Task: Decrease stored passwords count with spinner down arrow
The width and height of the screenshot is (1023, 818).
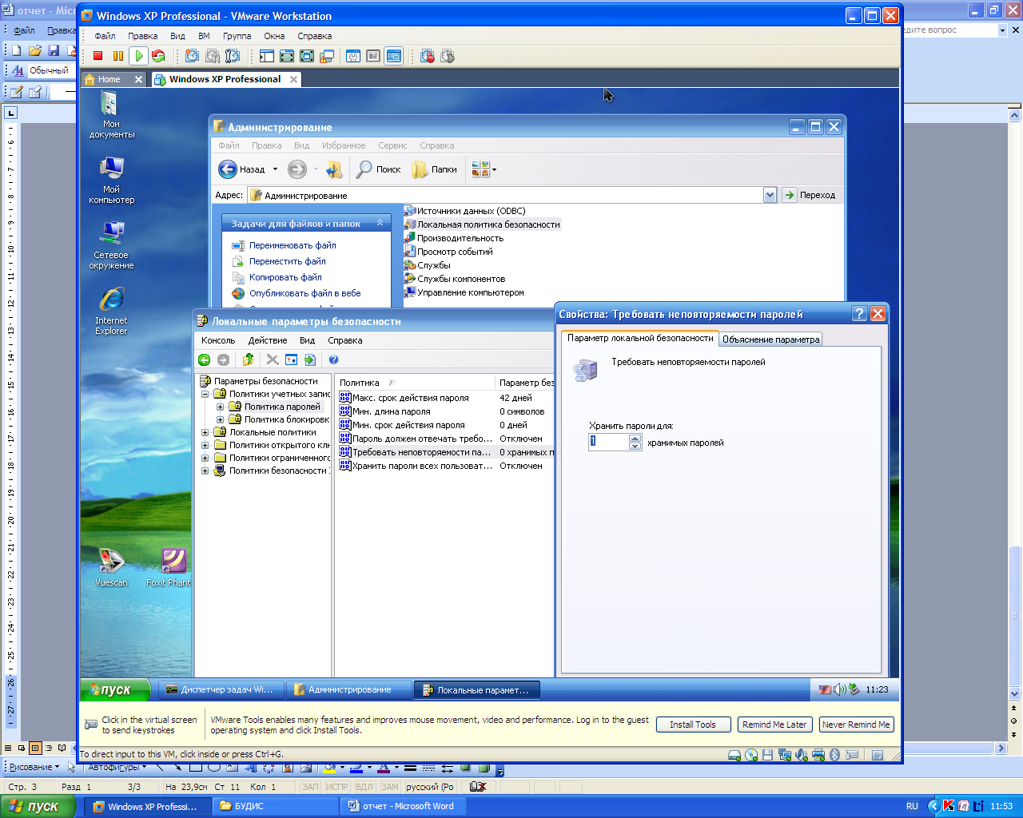Action: point(635,446)
